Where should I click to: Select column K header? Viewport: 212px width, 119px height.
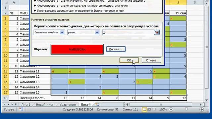tap(195, 3)
